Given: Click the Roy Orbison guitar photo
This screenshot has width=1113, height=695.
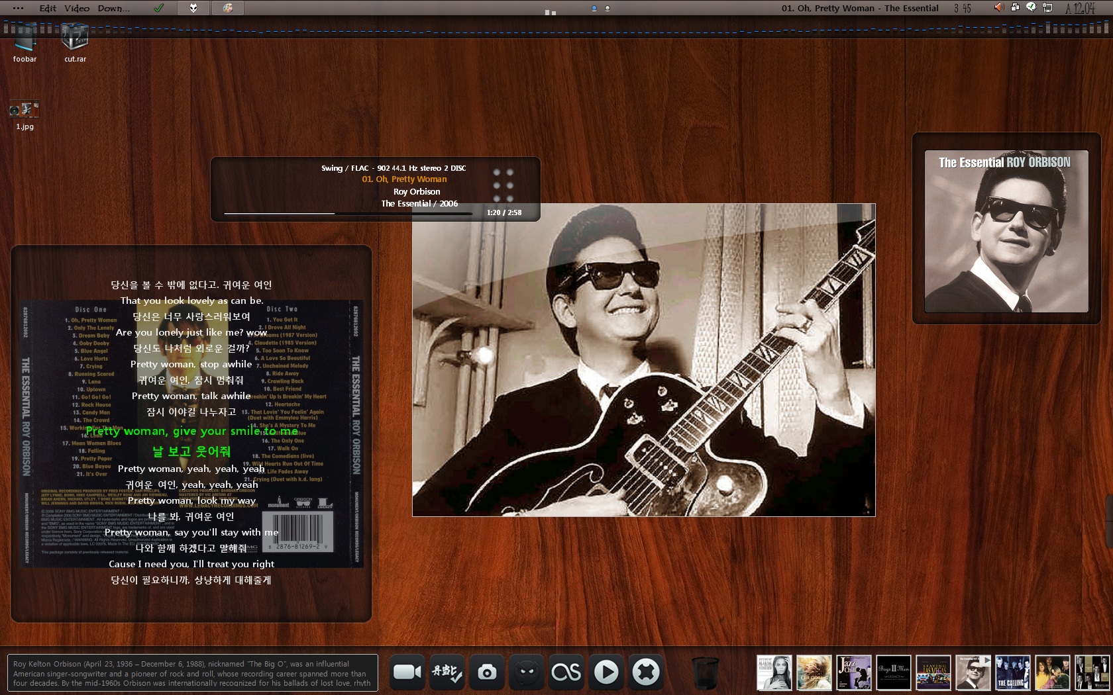Looking at the screenshot, I should (643, 359).
